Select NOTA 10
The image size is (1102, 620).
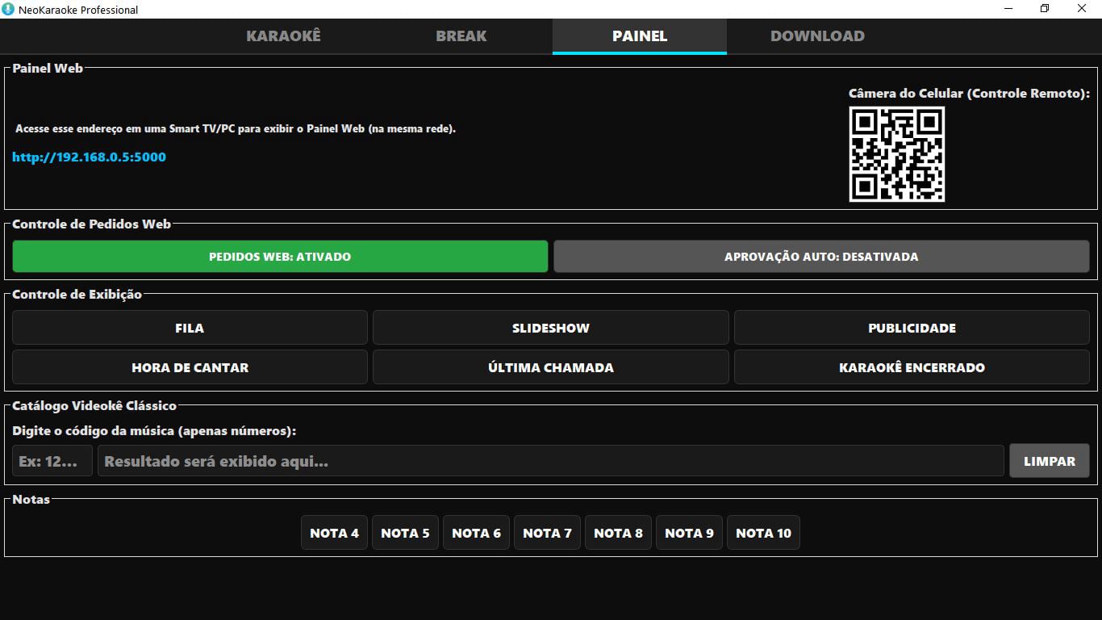(x=762, y=532)
